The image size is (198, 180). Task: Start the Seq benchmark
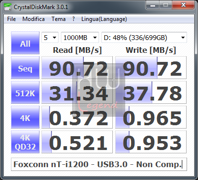[x=25, y=68]
